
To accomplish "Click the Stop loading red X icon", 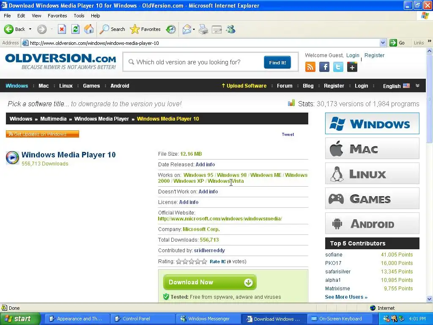I will click(62, 29).
